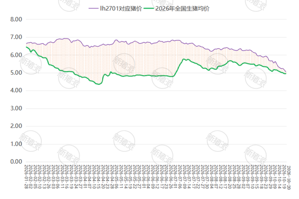299x199 pixels.
Task: Select the 1.00 y-axis label
Action: coord(16,144)
